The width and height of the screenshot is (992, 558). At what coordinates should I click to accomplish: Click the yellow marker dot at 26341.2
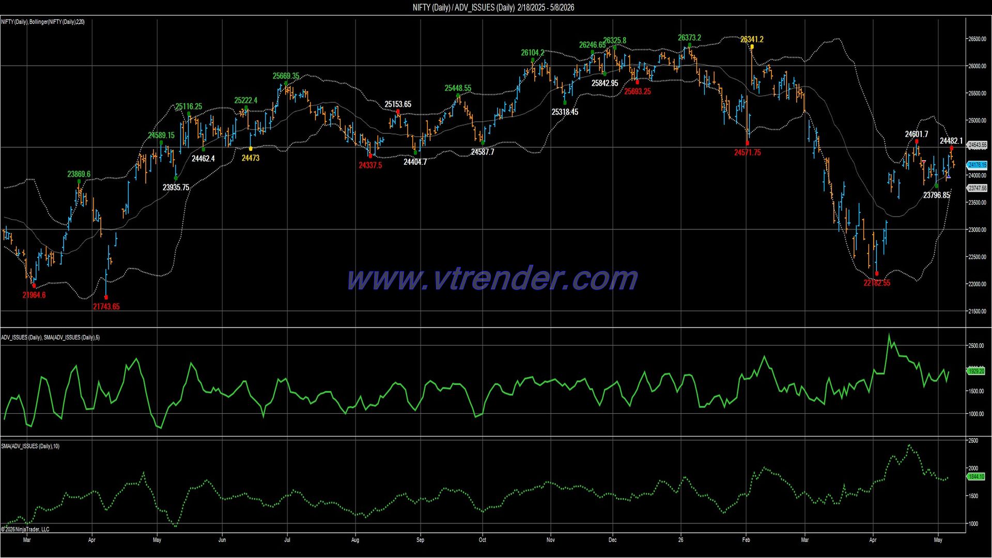752,47
